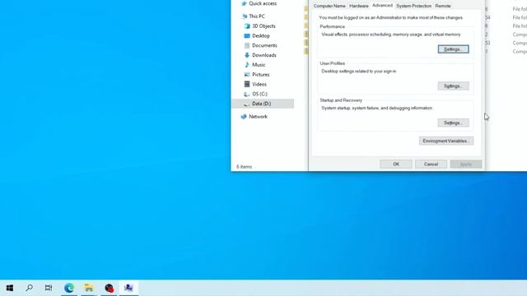Open Documents label in navigation pane
The width and height of the screenshot is (527, 296).
tap(264, 45)
